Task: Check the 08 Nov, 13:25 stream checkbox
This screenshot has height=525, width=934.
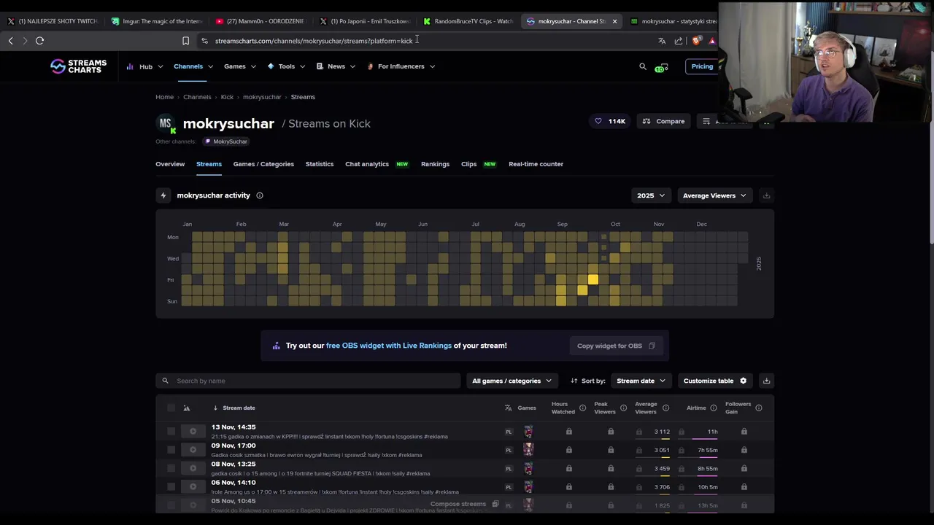Action: point(171,469)
